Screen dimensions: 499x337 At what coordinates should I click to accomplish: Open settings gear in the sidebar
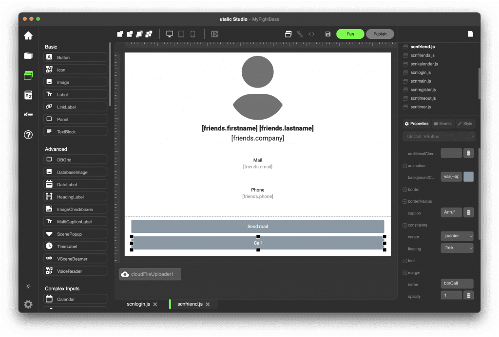tap(28, 304)
